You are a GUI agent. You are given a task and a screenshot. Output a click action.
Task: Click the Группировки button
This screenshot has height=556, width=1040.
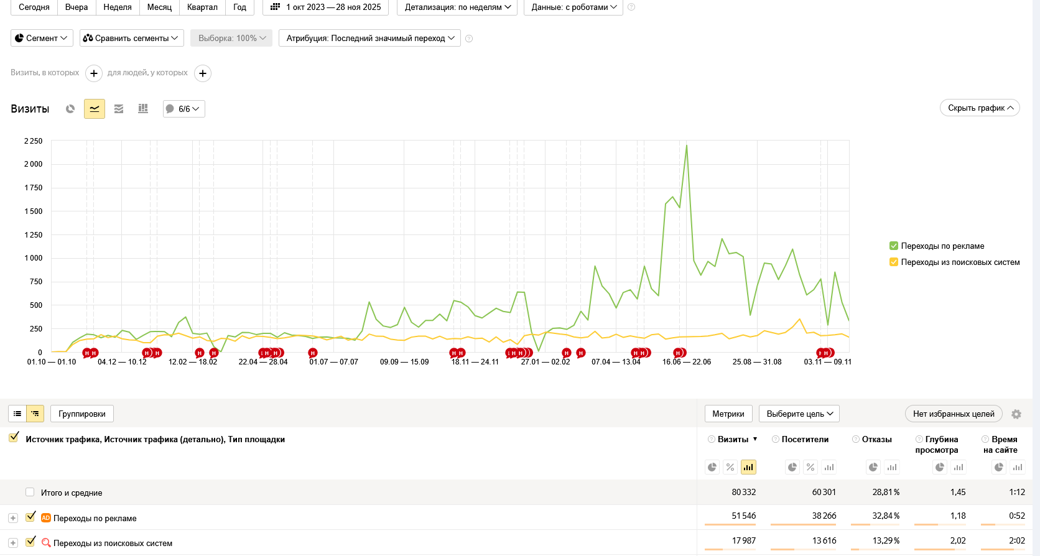pos(82,414)
